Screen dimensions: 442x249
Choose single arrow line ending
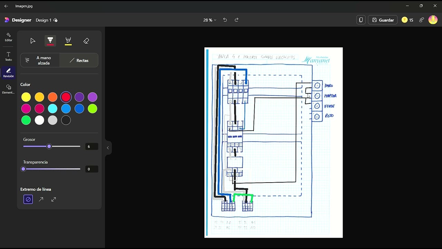coord(41,199)
